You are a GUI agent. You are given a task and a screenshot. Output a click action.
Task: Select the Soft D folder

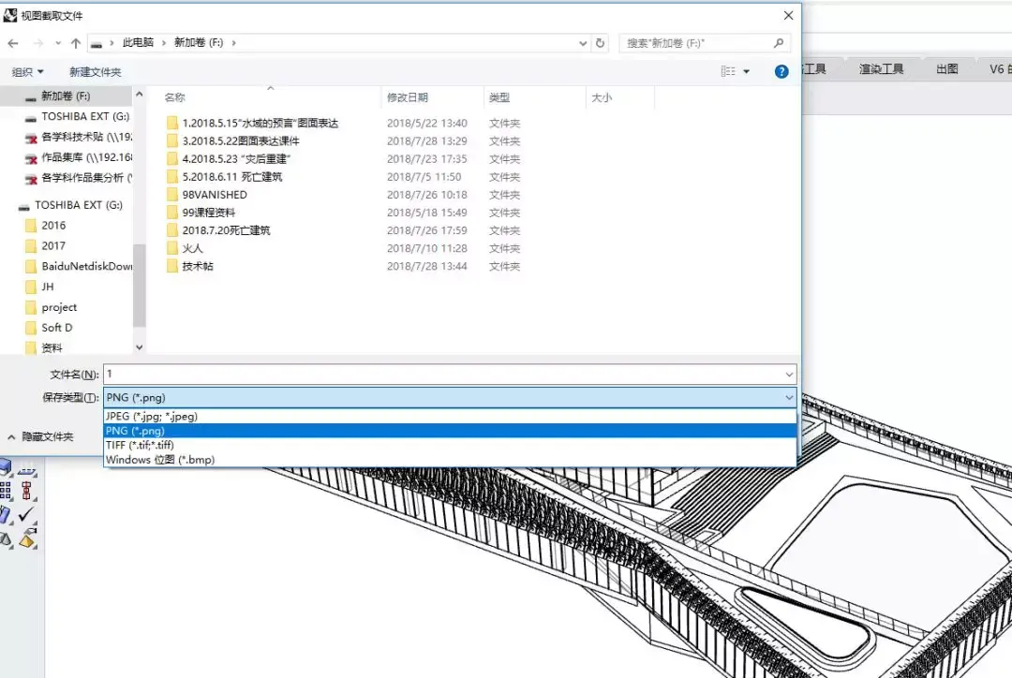[x=57, y=328]
